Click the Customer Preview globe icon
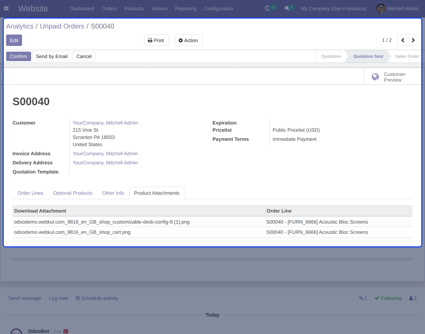The image size is (425, 334). pyautogui.click(x=375, y=77)
